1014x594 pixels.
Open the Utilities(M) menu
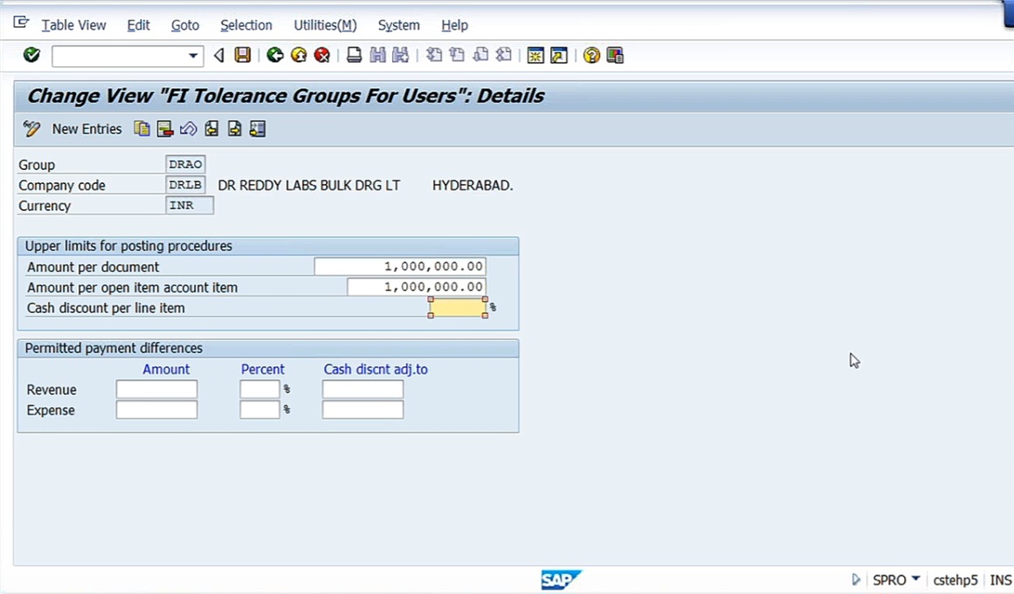[x=325, y=25]
